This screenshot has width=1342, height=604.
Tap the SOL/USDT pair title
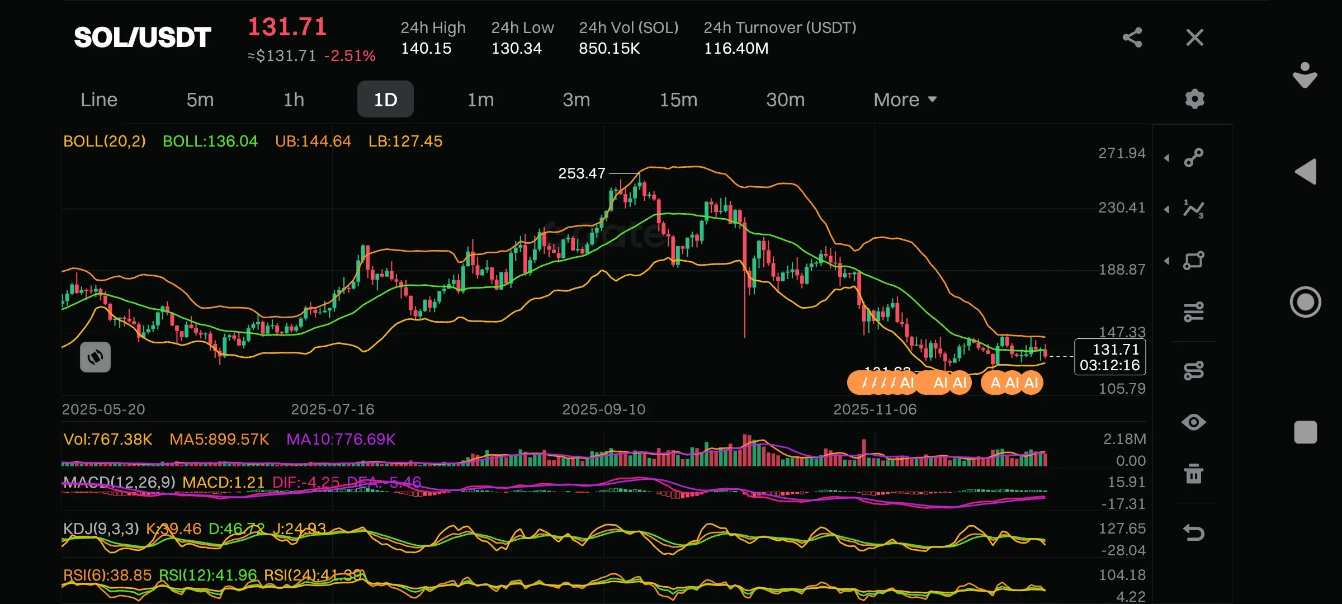click(143, 37)
